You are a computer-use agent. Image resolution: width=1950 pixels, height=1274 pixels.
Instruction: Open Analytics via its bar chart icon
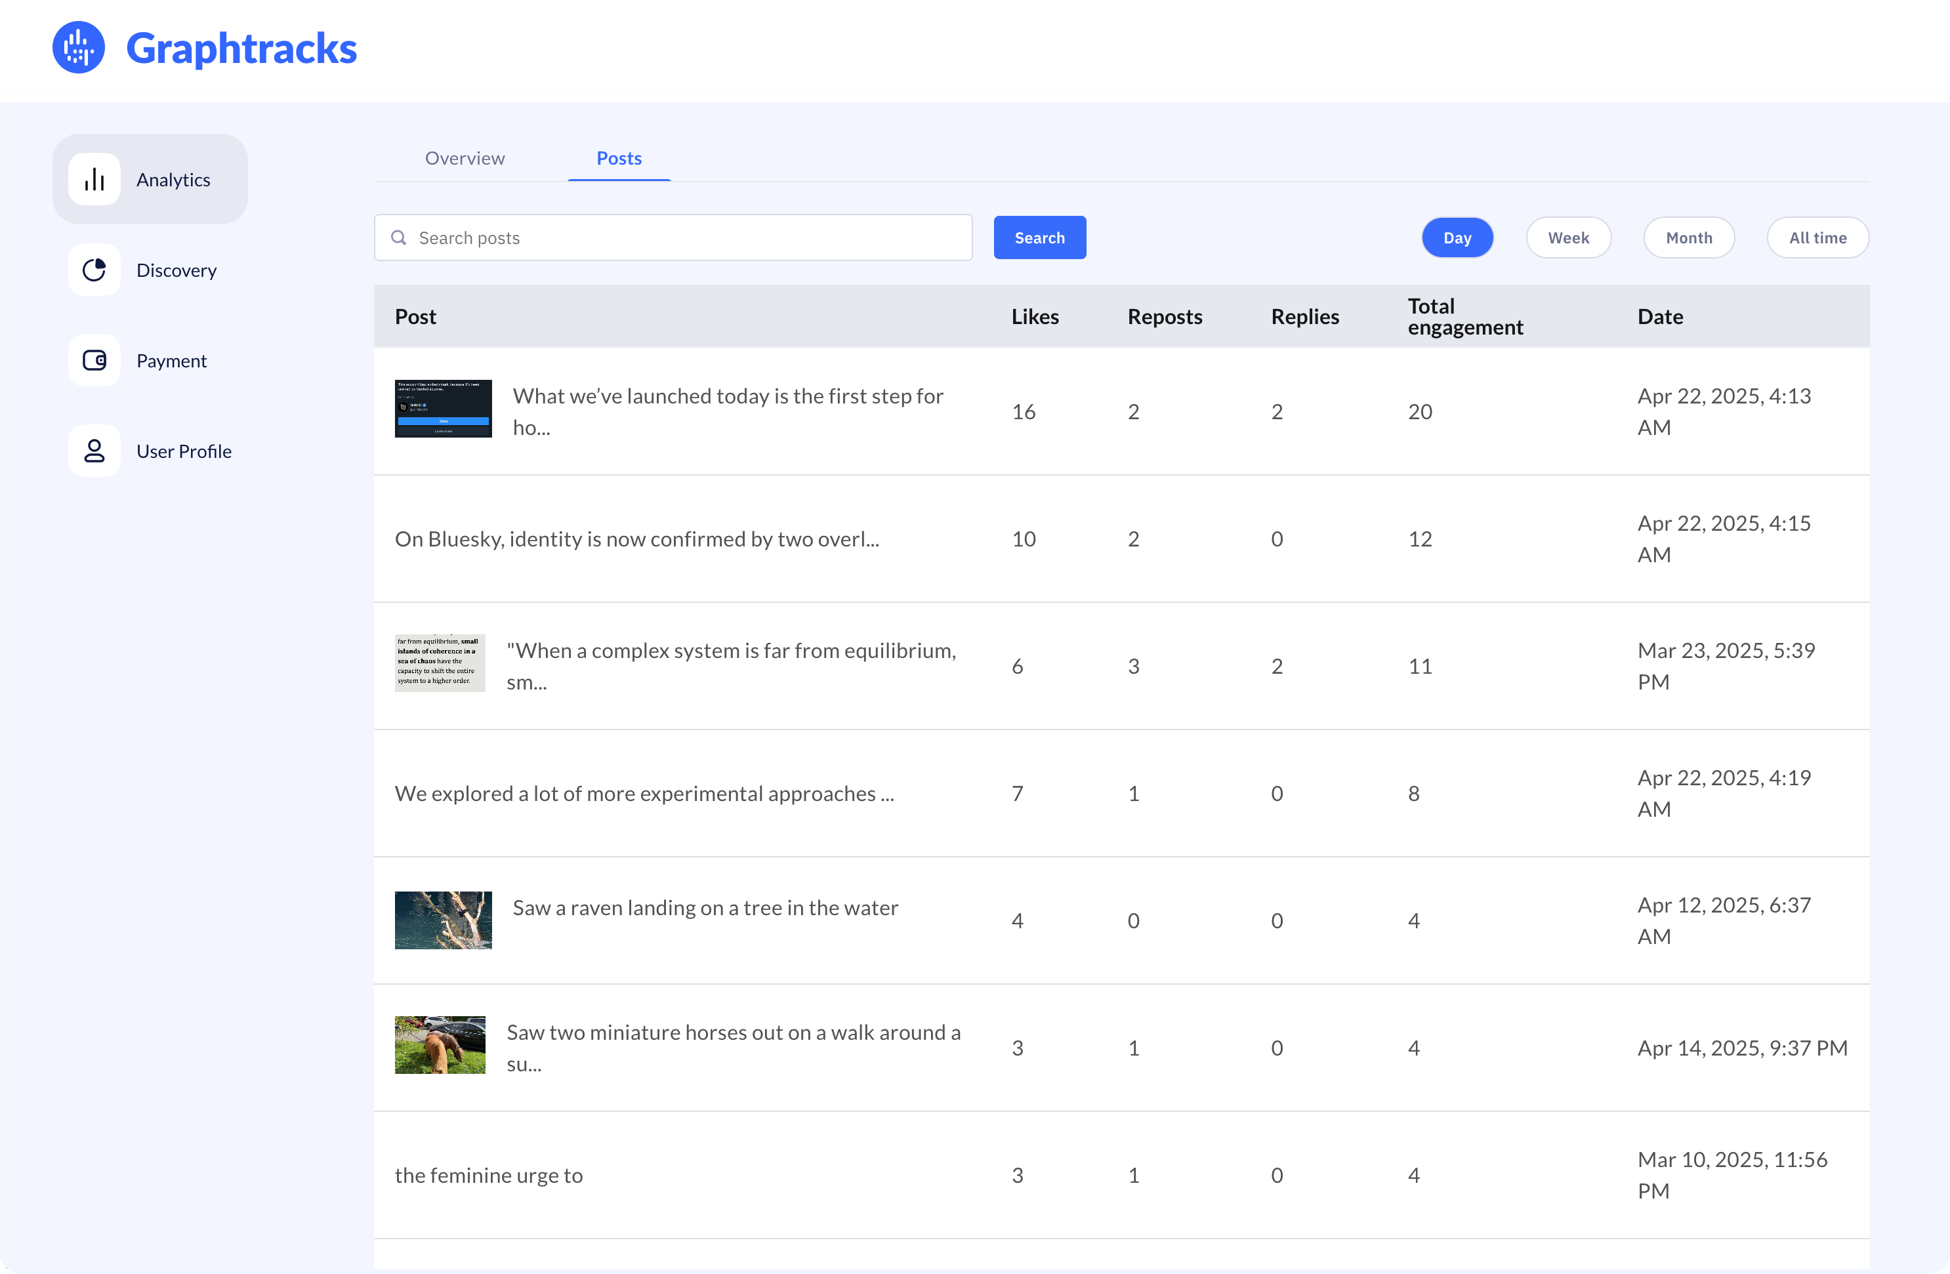[x=94, y=180]
